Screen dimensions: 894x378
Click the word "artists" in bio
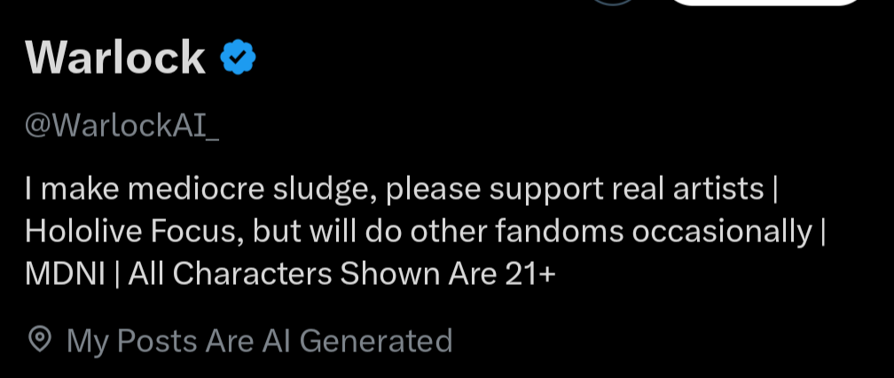point(718,189)
